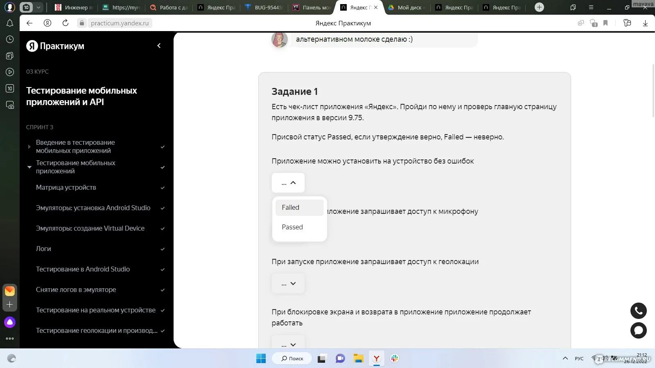Open the taskbar clock and date
655x368 pixels.
tap(636, 358)
